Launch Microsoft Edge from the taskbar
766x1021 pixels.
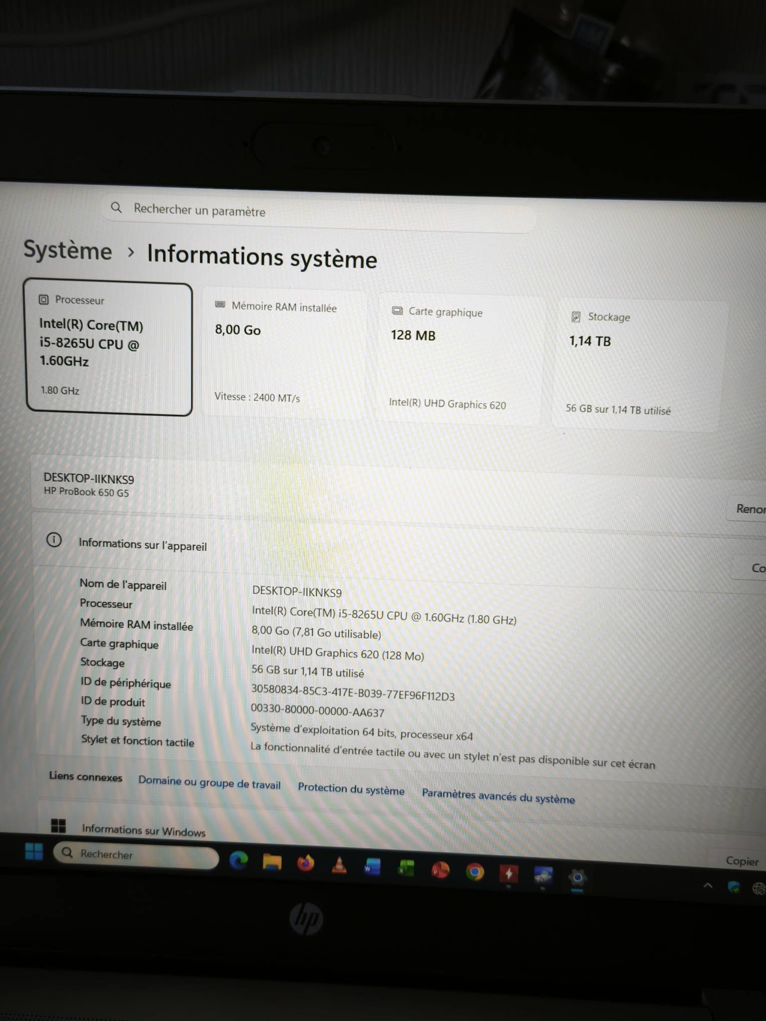point(239,859)
